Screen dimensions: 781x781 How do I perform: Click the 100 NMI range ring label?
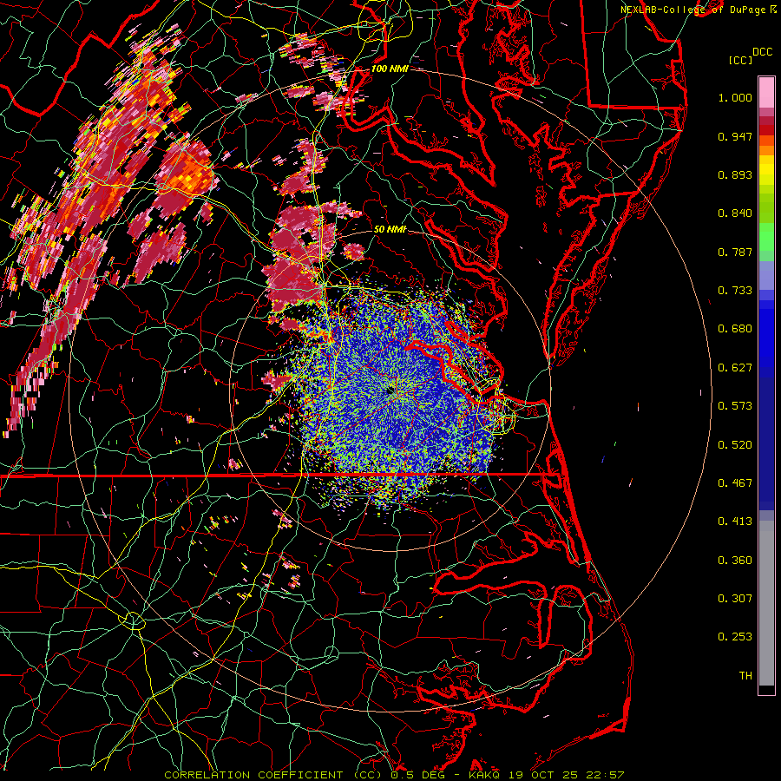pyautogui.click(x=390, y=69)
